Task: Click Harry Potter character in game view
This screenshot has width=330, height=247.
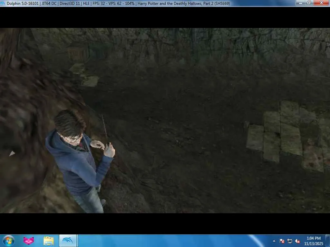Action: coord(81,162)
